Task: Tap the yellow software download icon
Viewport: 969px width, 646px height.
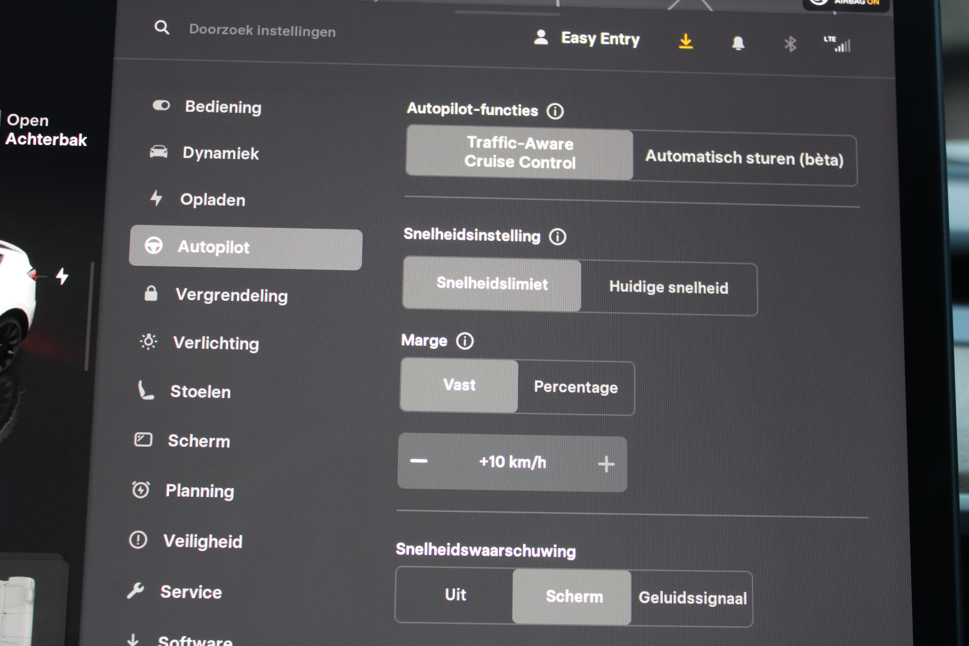Action: [x=685, y=41]
